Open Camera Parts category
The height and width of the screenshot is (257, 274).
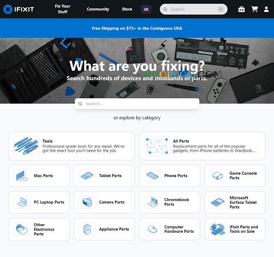click(x=104, y=202)
